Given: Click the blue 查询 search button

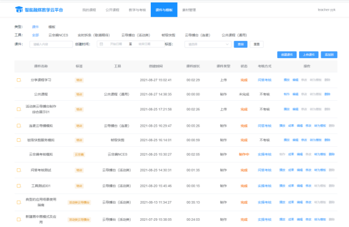Looking at the screenshot, I should click(240, 44).
